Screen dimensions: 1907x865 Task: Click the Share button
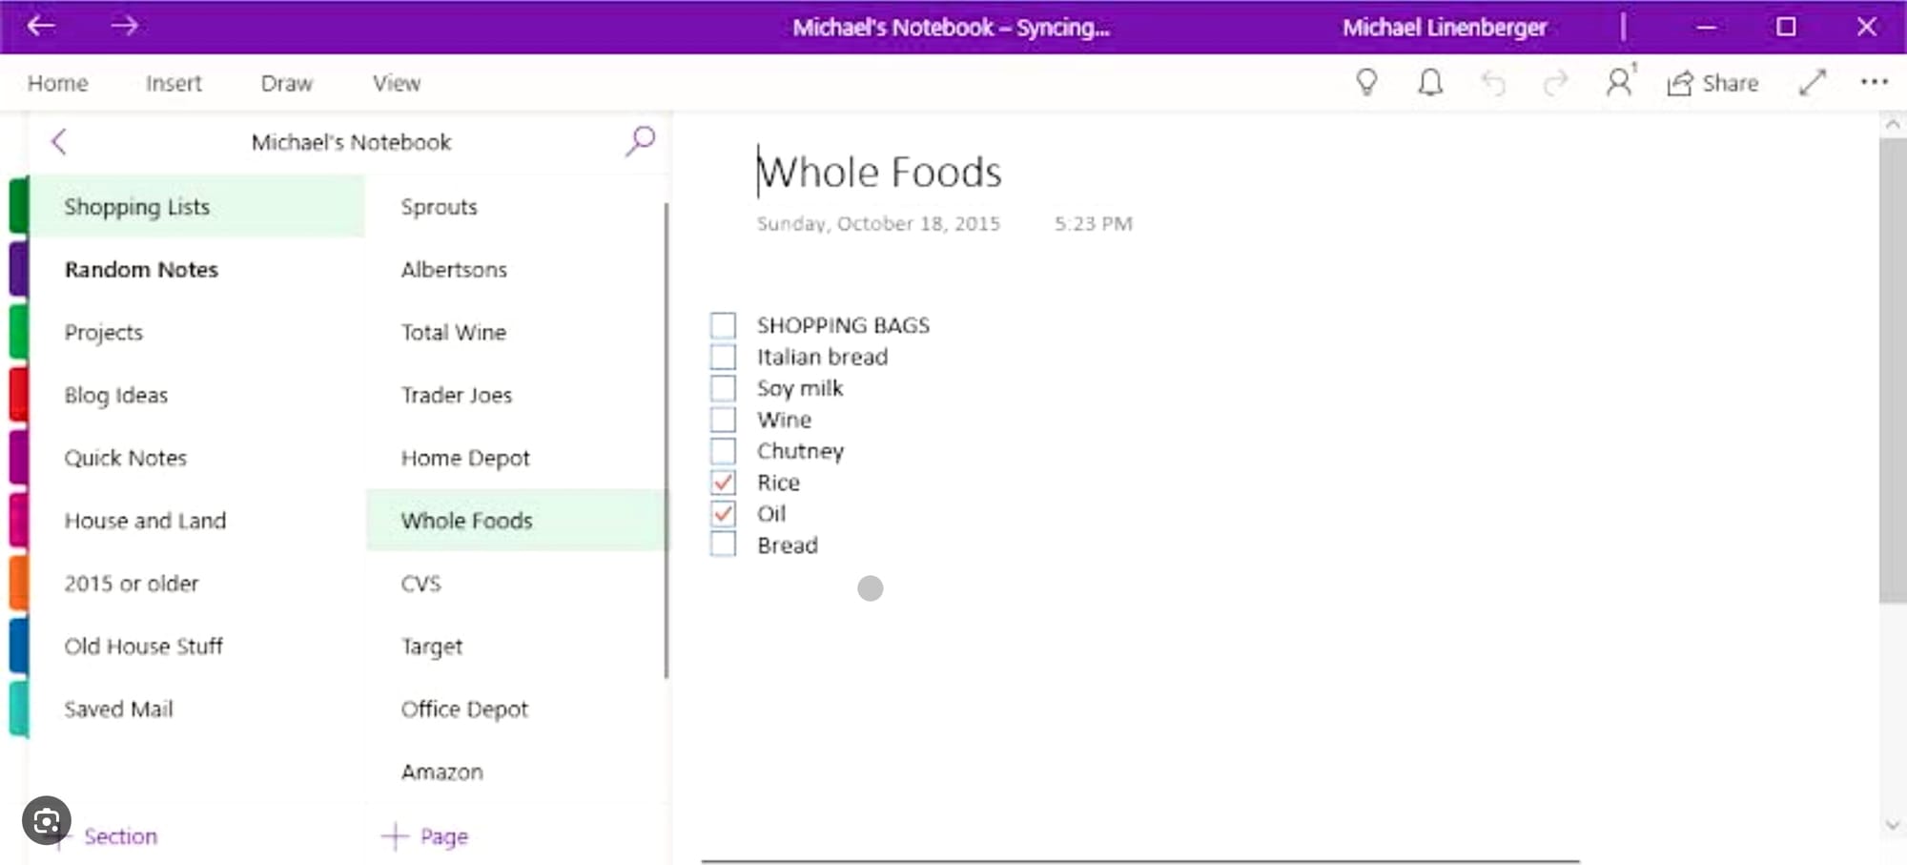click(x=1712, y=83)
